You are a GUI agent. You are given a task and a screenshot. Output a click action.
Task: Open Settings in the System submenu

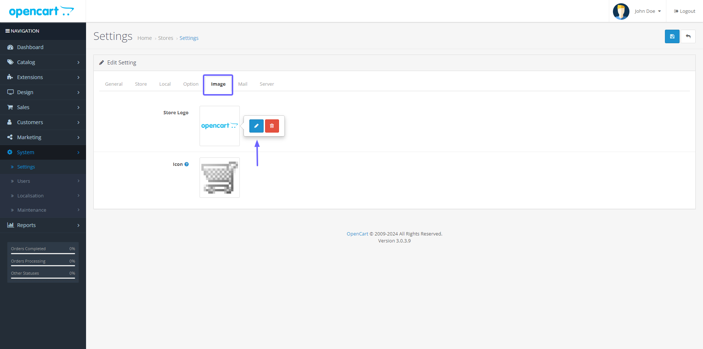tap(26, 167)
